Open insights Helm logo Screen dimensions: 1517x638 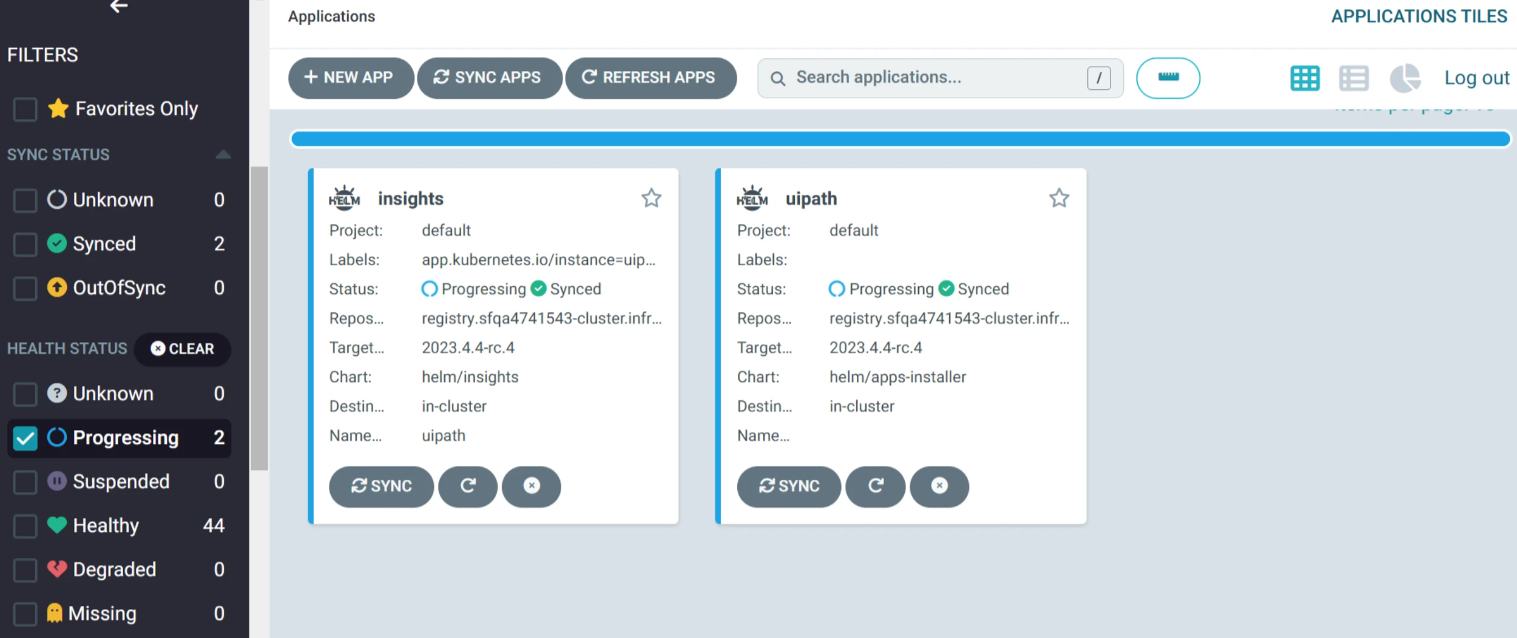(x=344, y=198)
